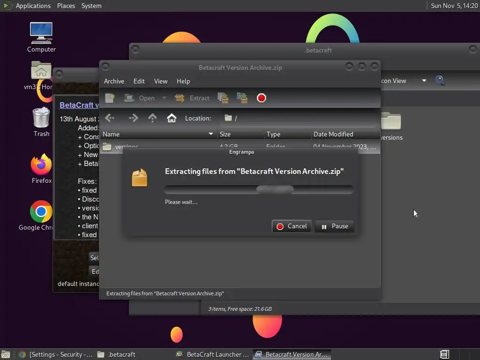Image resolution: width=480 pixels, height=360 pixels.
Task: Click the versions folder row in archive list
Action: [240, 147]
